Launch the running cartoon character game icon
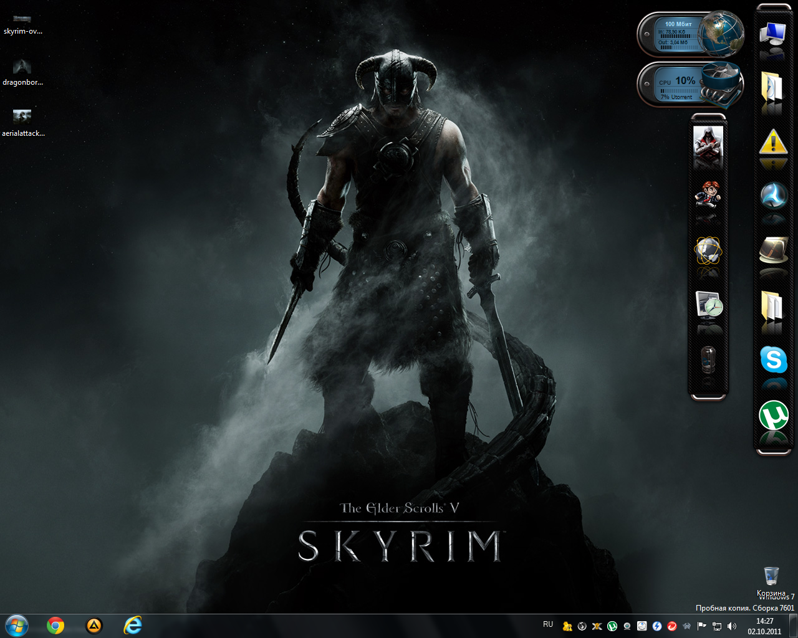Screen dimensions: 798x638 click(708, 194)
